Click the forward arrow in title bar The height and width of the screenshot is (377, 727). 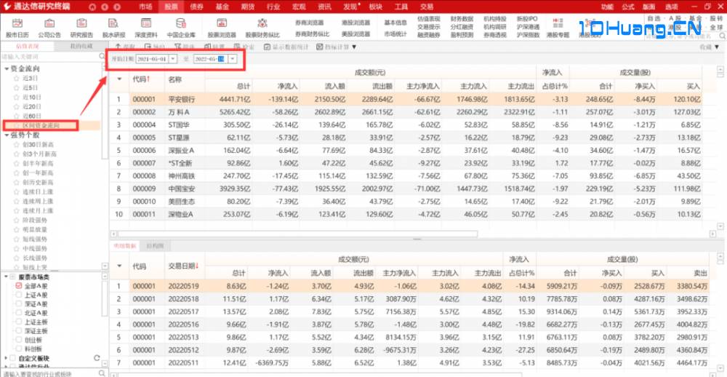click(116, 7)
